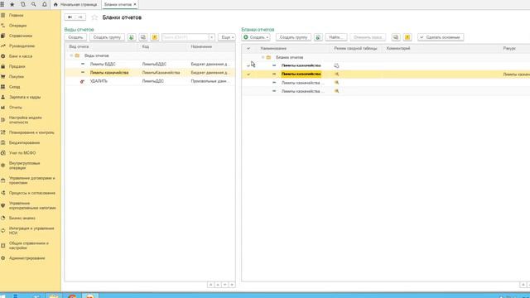The width and height of the screenshot is (530, 298).
Task: Click Создать in Виды отчетов panel
Action: (x=75, y=37)
